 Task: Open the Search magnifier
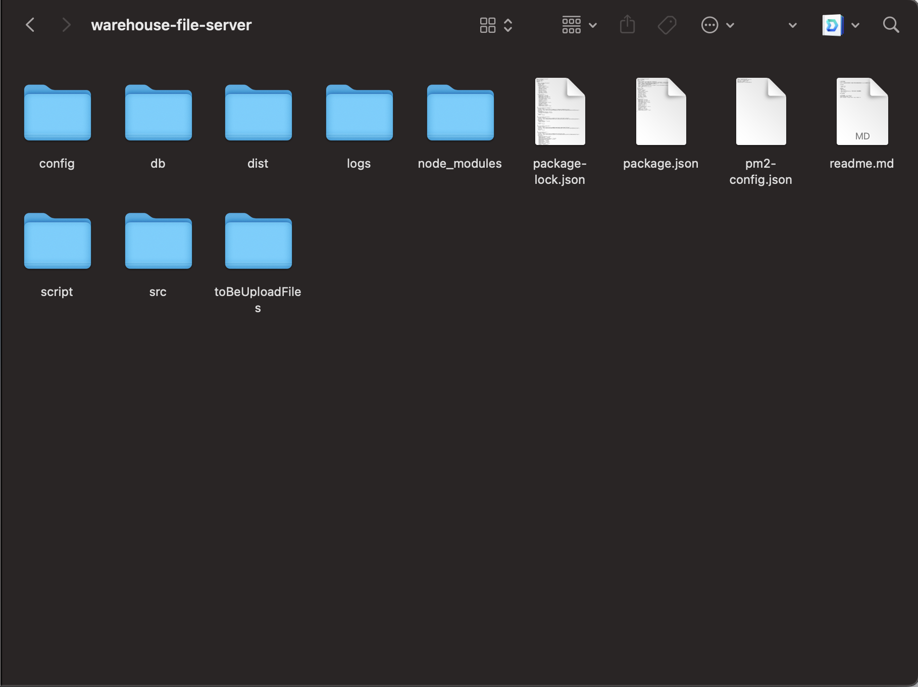tap(891, 25)
